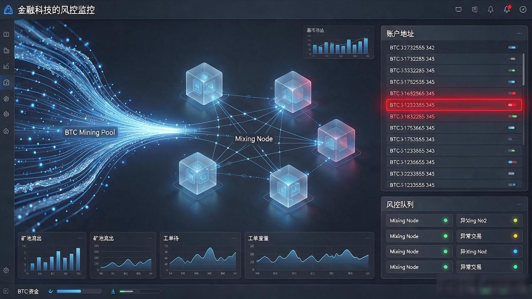This screenshot has height=299, width=532.
Task: Select the highlighted red BTC address row
Action: pyautogui.click(x=454, y=105)
